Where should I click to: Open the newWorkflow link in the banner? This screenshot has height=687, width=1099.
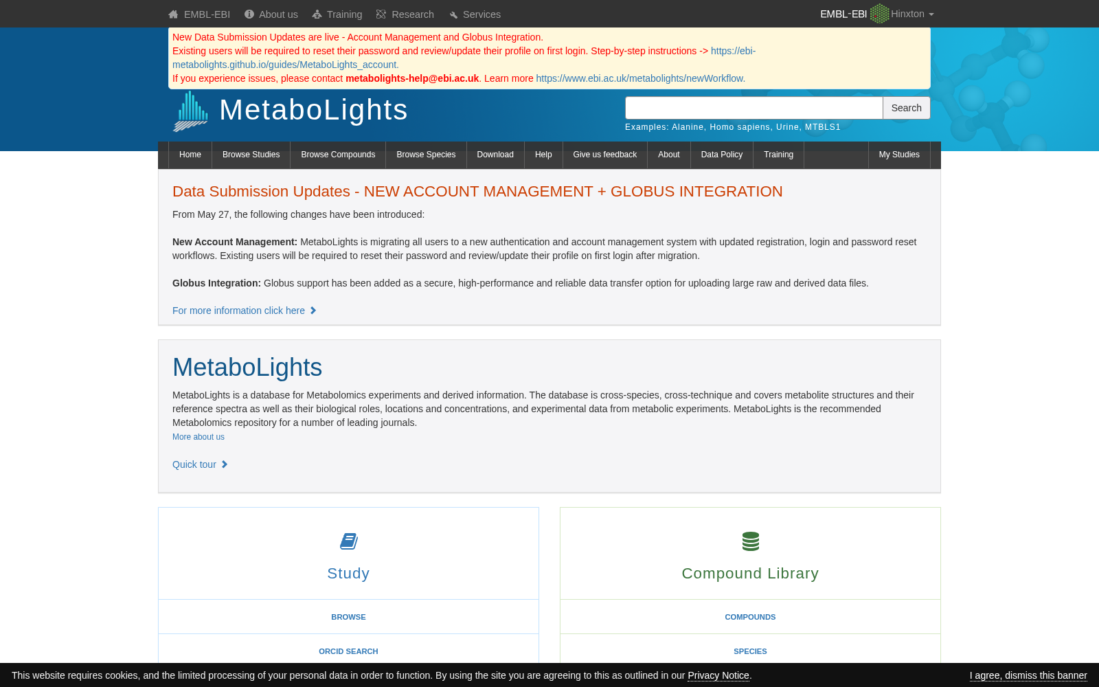click(640, 78)
